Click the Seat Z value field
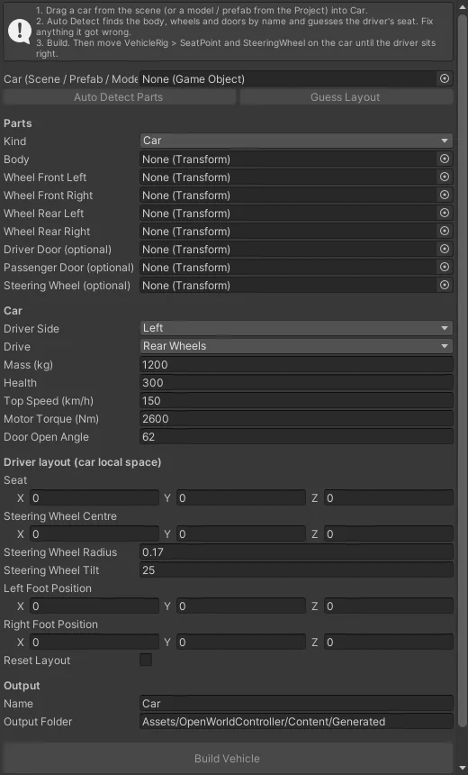Viewport: 468px width, 775px height. pos(389,497)
